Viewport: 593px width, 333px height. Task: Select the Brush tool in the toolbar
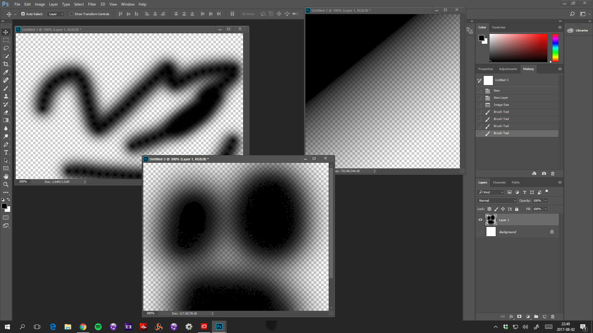coord(6,88)
